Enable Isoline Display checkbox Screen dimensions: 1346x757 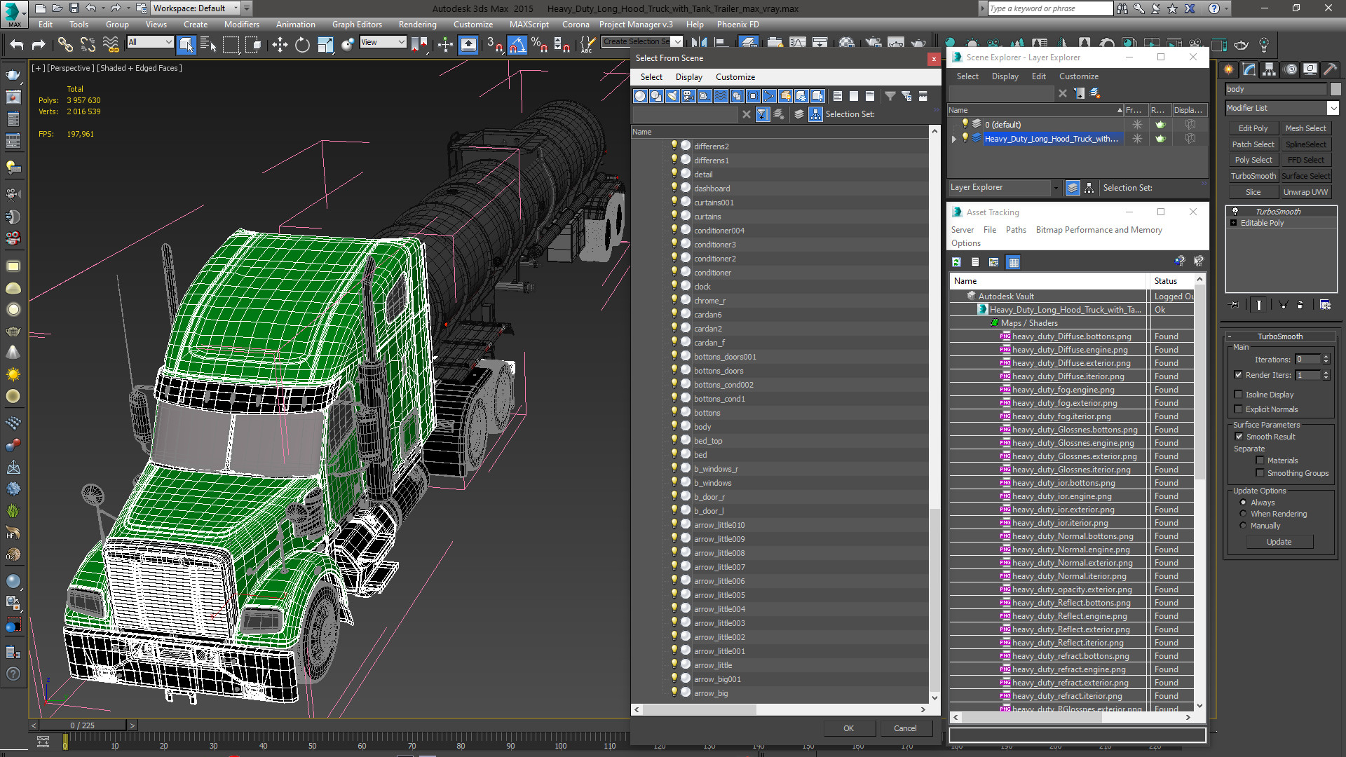point(1238,395)
